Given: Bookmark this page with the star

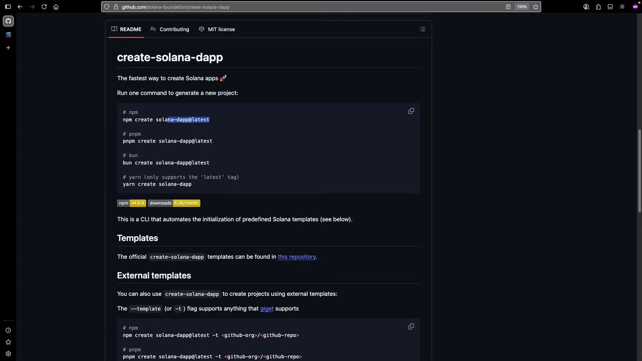Looking at the screenshot, I should pyautogui.click(x=535, y=7).
